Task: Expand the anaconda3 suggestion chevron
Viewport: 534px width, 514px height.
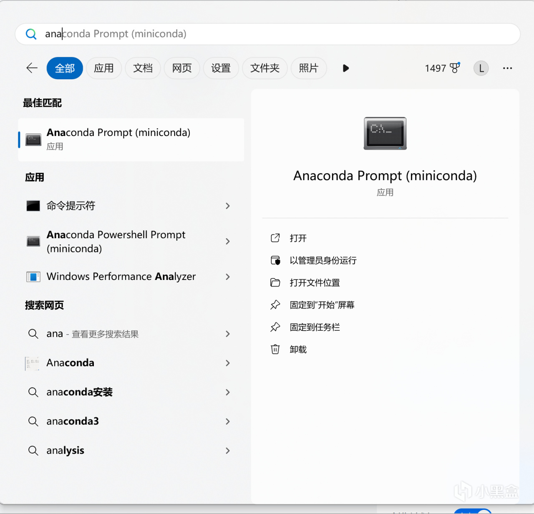Action: [228, 421]
